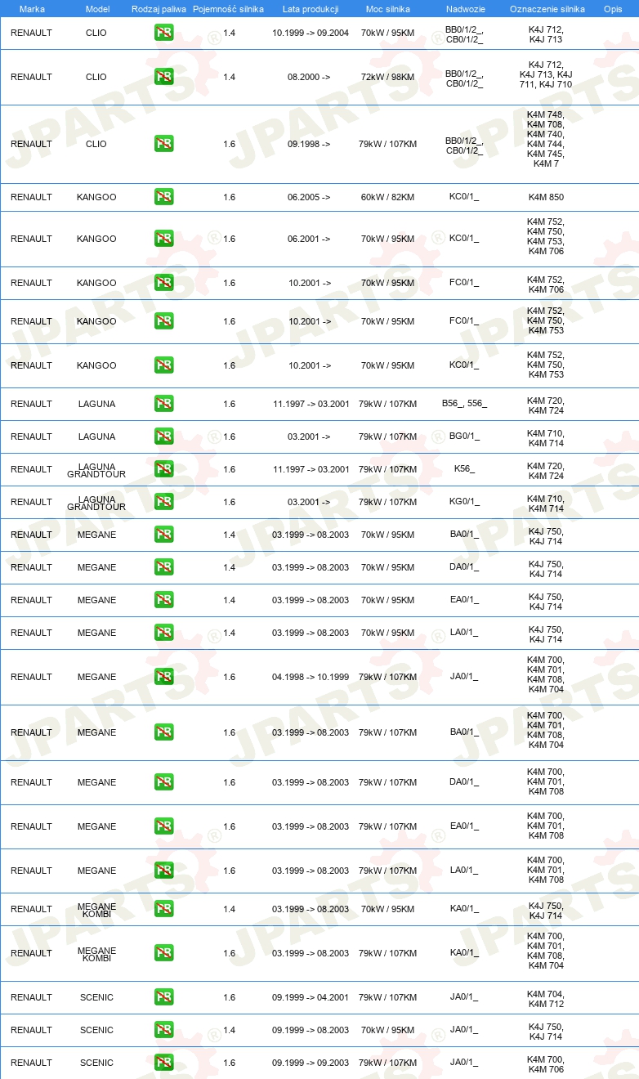Select the 60kW / 82KM power cell
This screenshot has height=1079, width=639.
coord(387,197)
